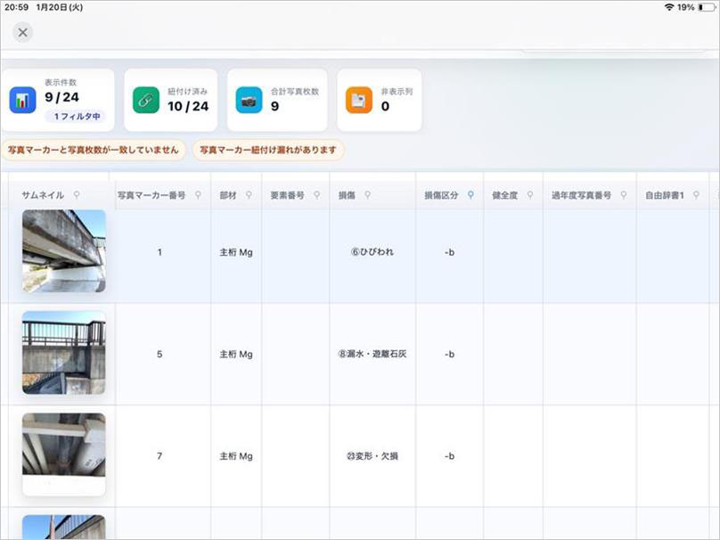This screenshot has height=540, width=720.
Task: Click the filter pin on 健全度 column
Action: click(x=529, y=194)
